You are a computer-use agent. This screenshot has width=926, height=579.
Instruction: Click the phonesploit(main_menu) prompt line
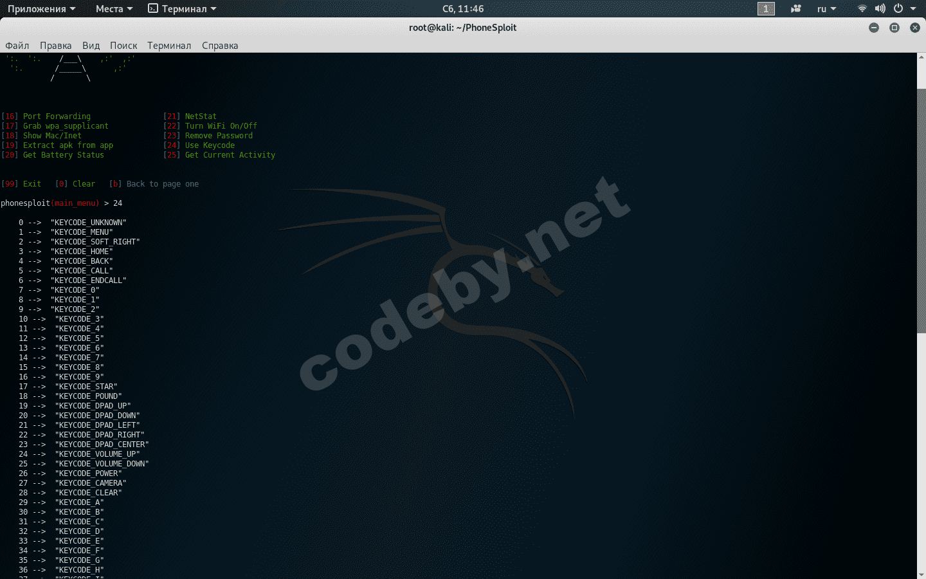point(62,203)
